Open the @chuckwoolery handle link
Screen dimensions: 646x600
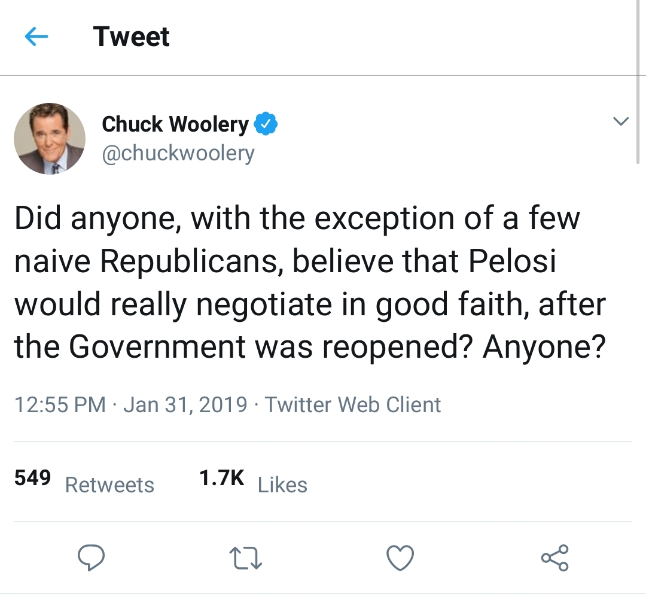[x=178, y=153]
